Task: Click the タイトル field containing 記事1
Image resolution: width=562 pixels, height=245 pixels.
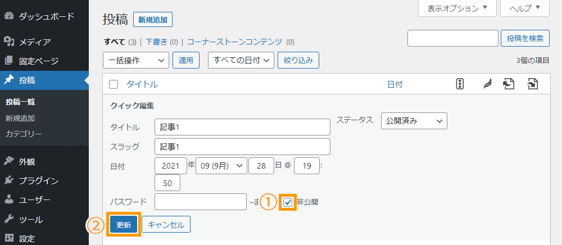Action: 243,127
